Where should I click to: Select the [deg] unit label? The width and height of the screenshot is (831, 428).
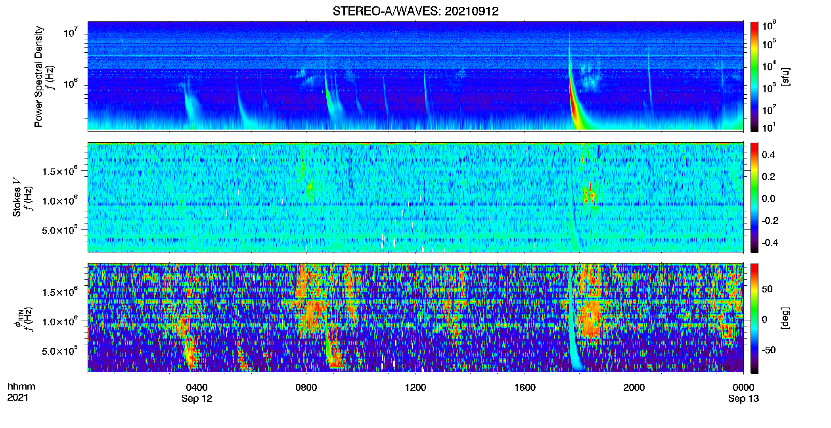click(x=785, y=318)
